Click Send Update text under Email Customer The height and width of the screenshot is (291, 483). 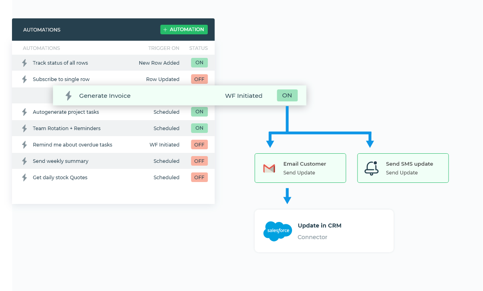tap(299, 173)
